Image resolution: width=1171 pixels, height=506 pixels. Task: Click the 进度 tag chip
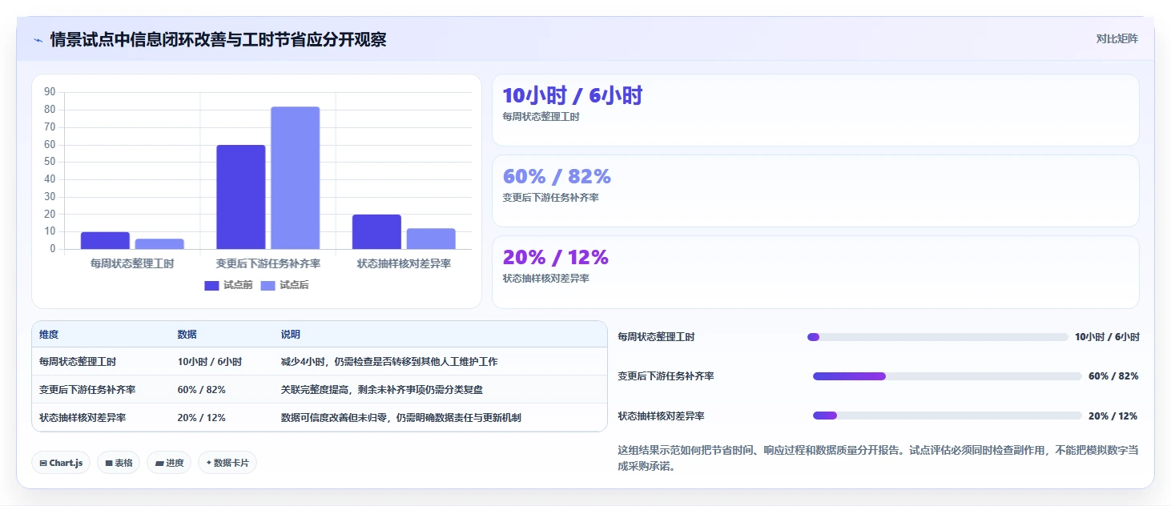click(169, 463)
